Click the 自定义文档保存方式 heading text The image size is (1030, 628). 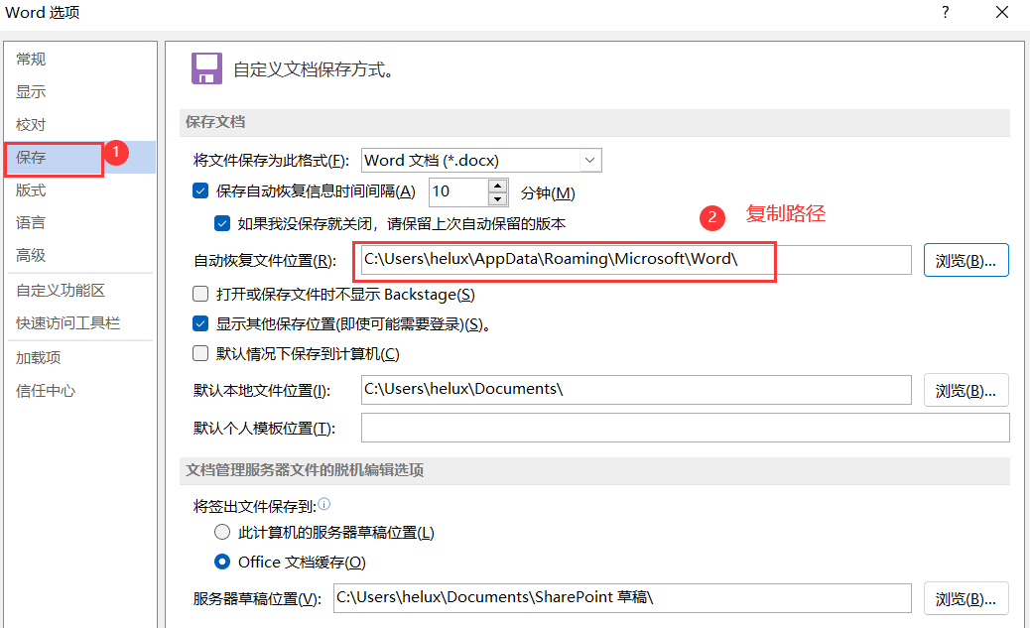(314, 69)
